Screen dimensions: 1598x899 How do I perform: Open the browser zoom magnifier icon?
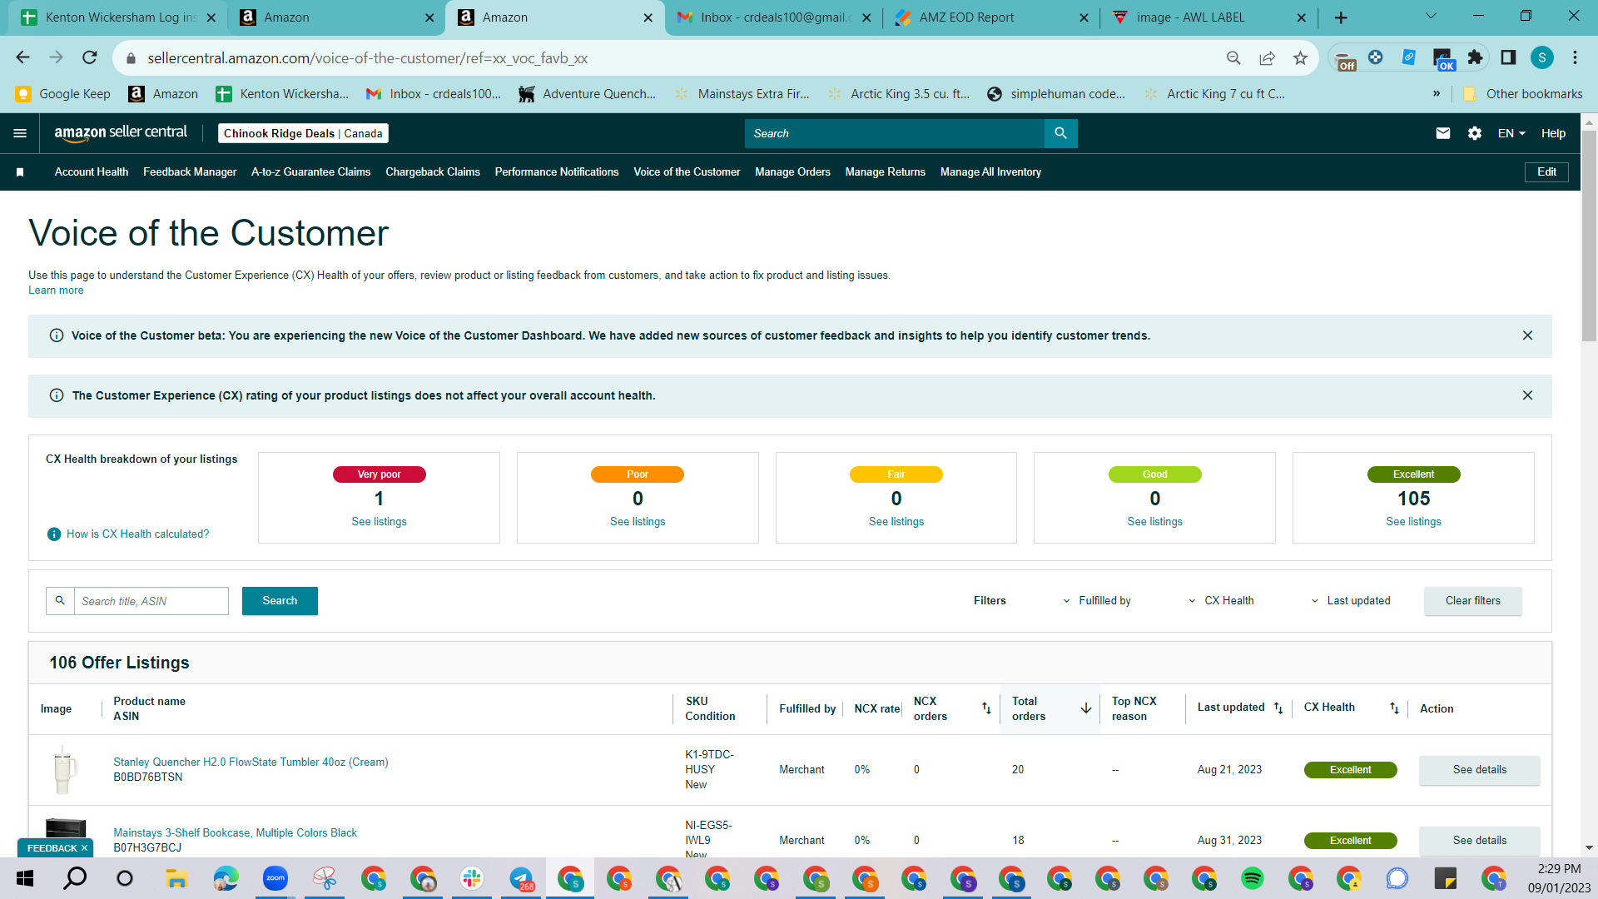pos(1233,57)
